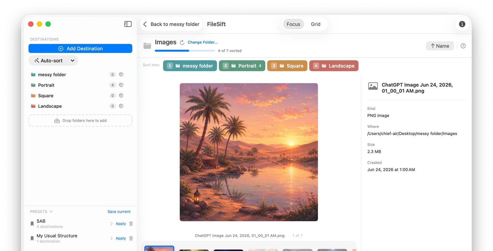Click the '4 of 7 sorted' status text
Screen dimensions: 493x251
tap(230, 51)
